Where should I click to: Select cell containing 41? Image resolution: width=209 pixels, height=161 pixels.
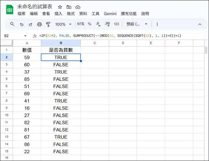[x=27, y=101]
